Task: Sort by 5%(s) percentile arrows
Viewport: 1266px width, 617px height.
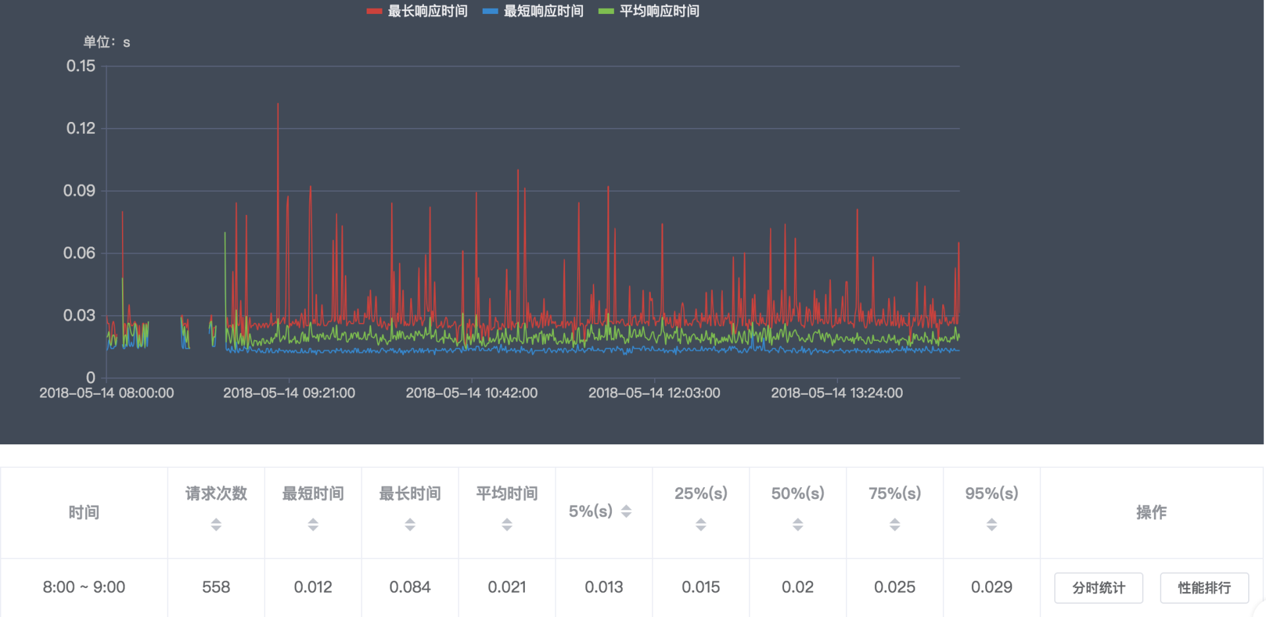Action: coord(626,512)
